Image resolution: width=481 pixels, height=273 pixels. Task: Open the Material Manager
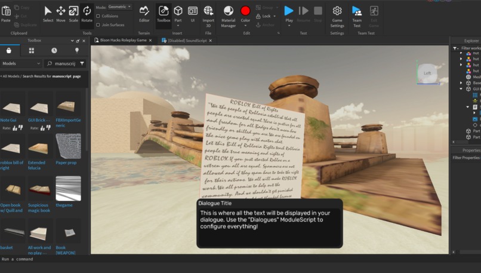click(228, 17)
